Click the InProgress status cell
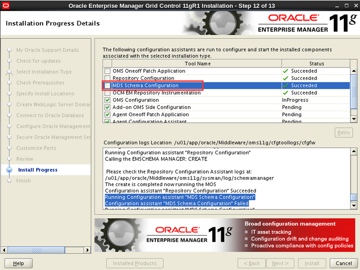Image resolution: width=360 pixels, height=270 pixels. tap(316, 100)
